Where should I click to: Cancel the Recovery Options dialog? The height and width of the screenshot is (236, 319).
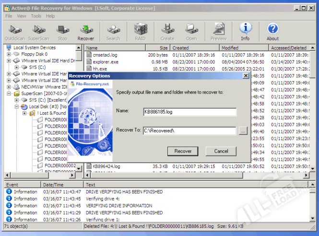point(221,152)
